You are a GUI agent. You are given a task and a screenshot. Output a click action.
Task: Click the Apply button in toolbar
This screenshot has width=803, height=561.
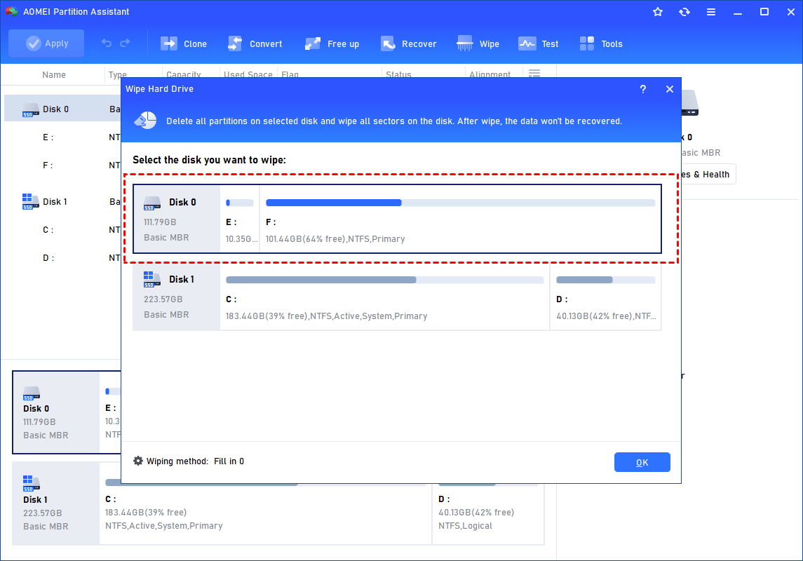click(x=46, y=43)
